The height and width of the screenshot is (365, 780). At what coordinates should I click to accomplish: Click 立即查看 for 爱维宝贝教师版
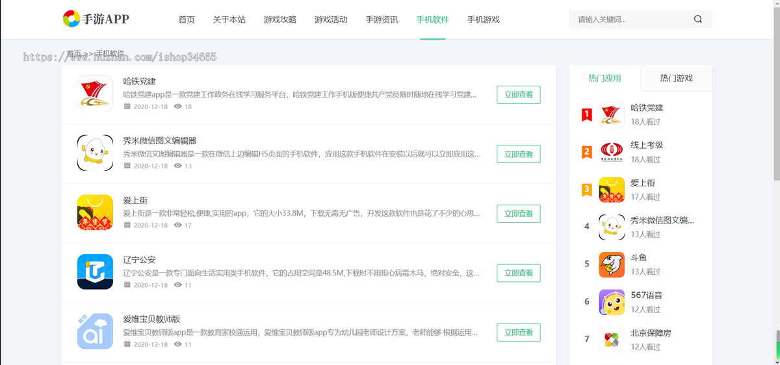(519, 333)
